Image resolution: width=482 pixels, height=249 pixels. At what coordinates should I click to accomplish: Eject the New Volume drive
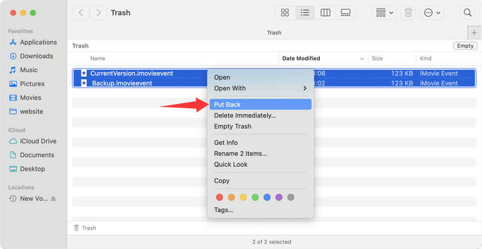(x=54, y=199)
